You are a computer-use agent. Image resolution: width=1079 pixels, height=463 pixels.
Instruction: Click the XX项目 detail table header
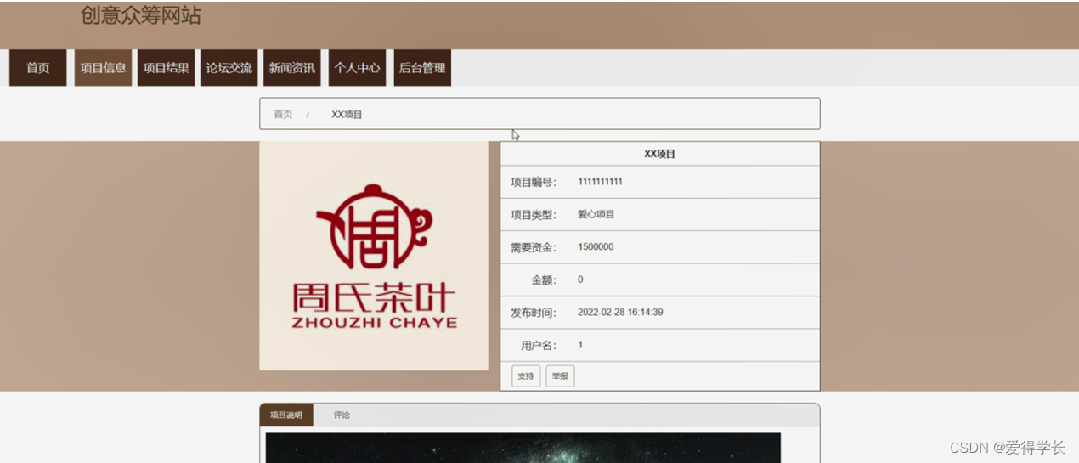click(660, 154)
